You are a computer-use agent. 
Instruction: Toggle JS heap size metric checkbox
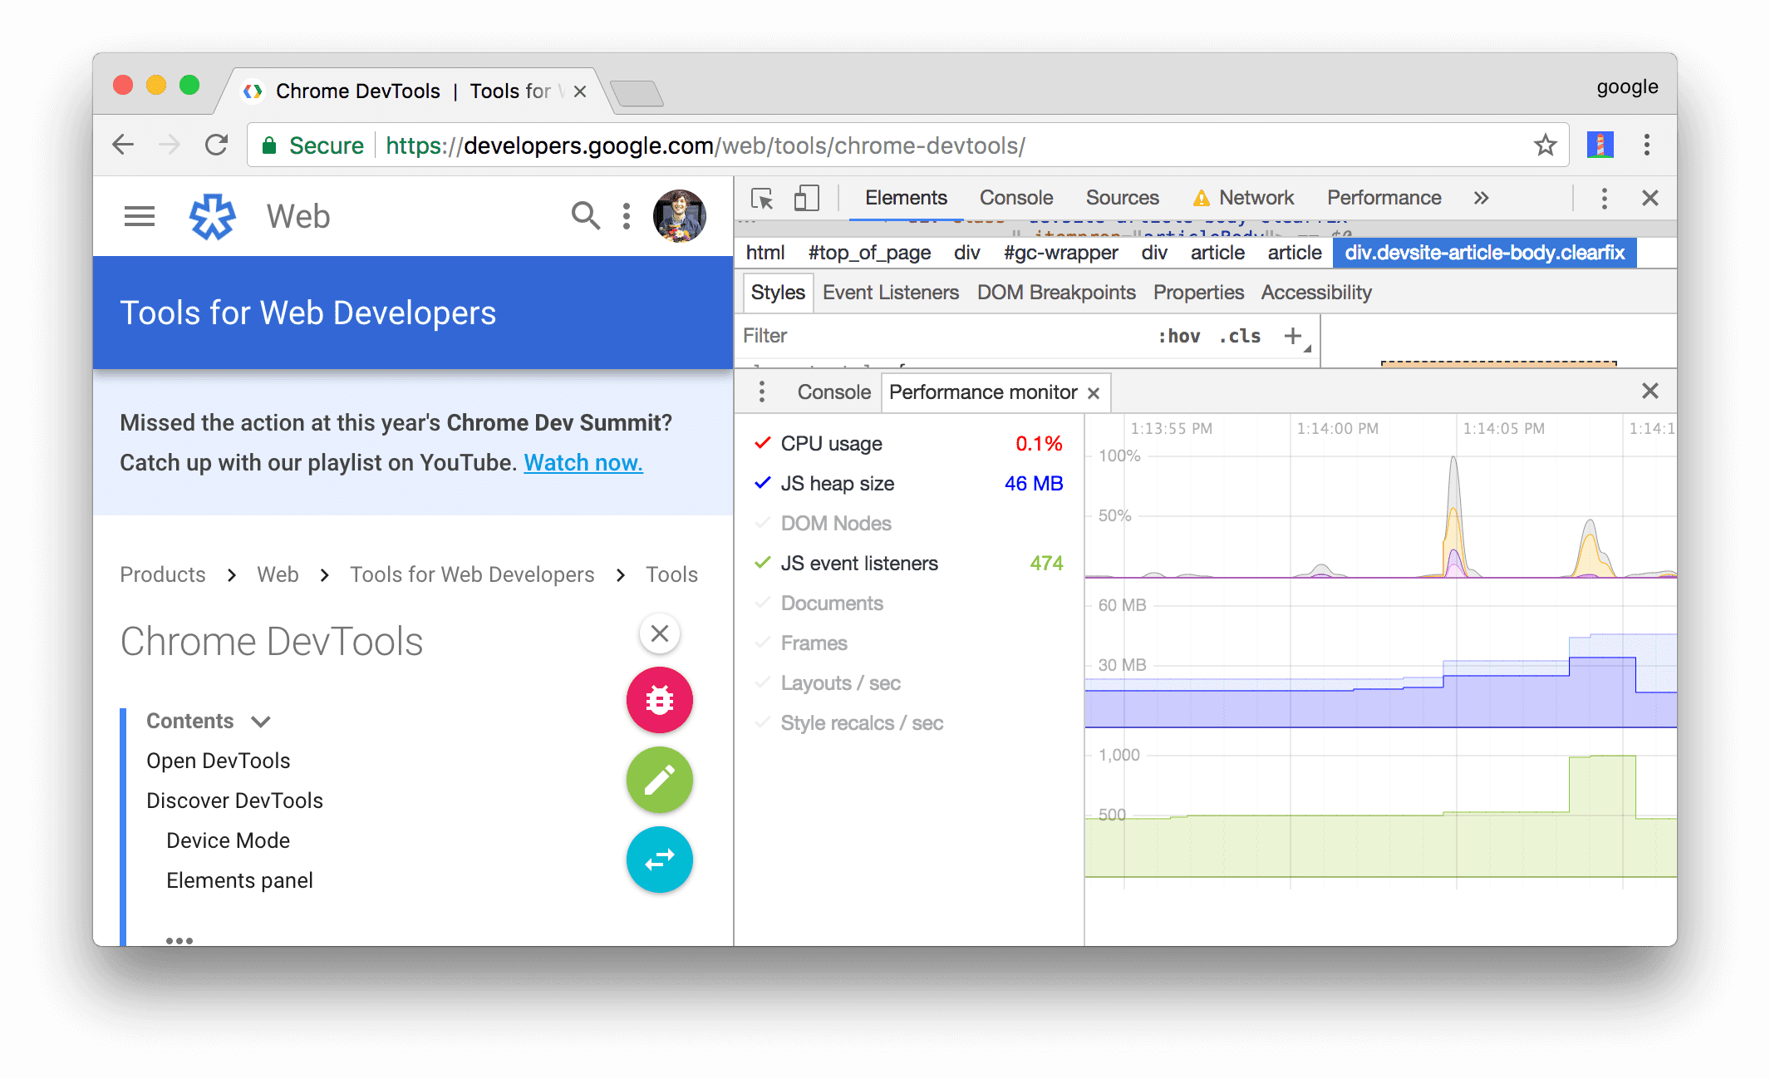(x=761, y=483)
